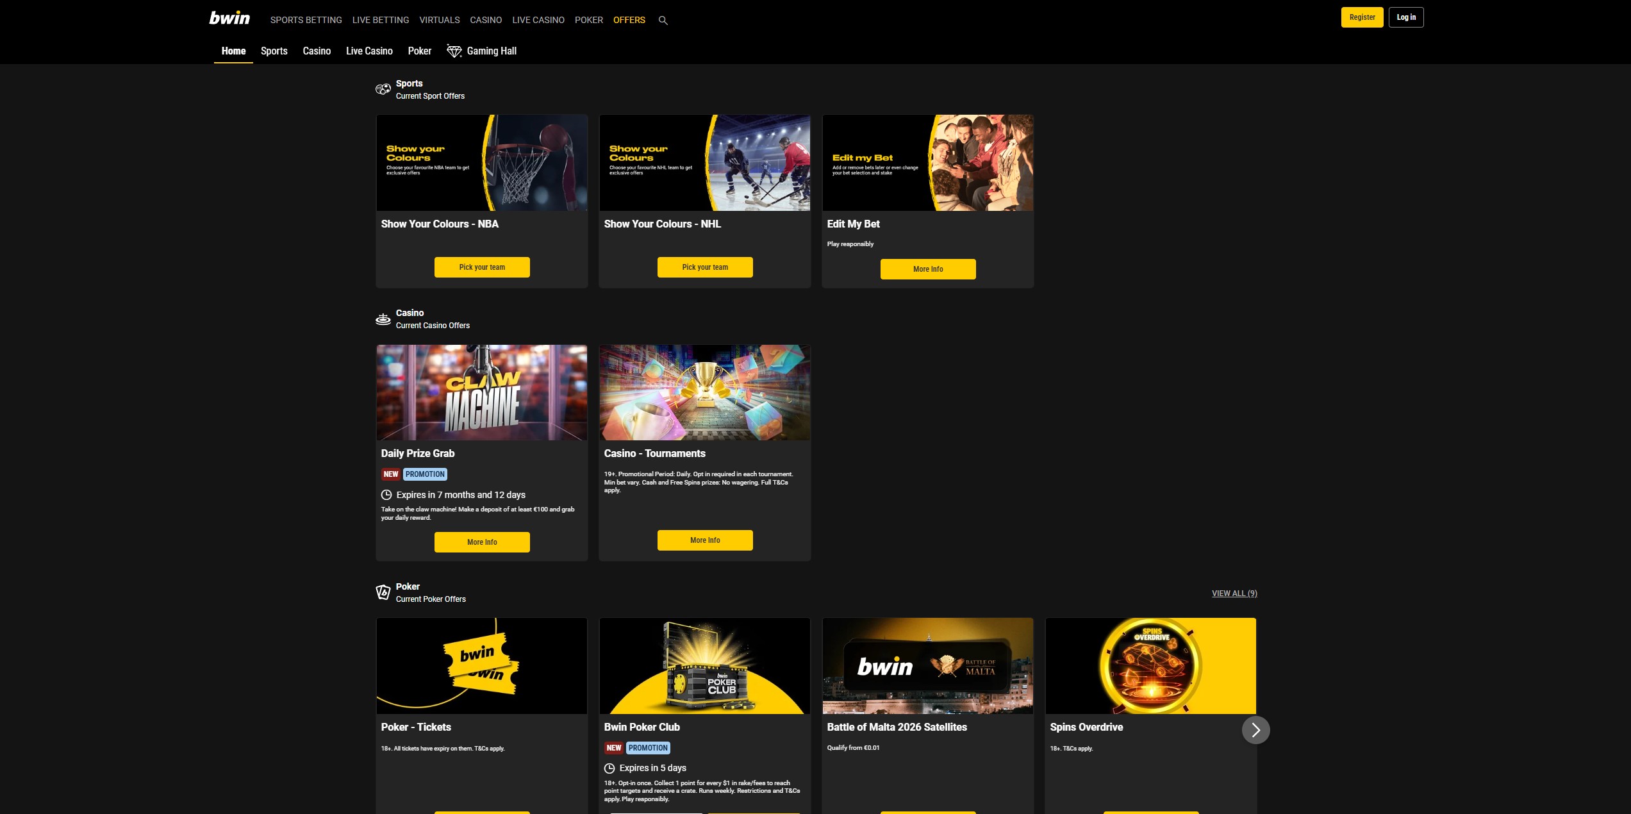This screenshot has width=1631, height=814.
Task: Click 'Play responsibly' under Edit My Bet
Action: tap(850, 244)
